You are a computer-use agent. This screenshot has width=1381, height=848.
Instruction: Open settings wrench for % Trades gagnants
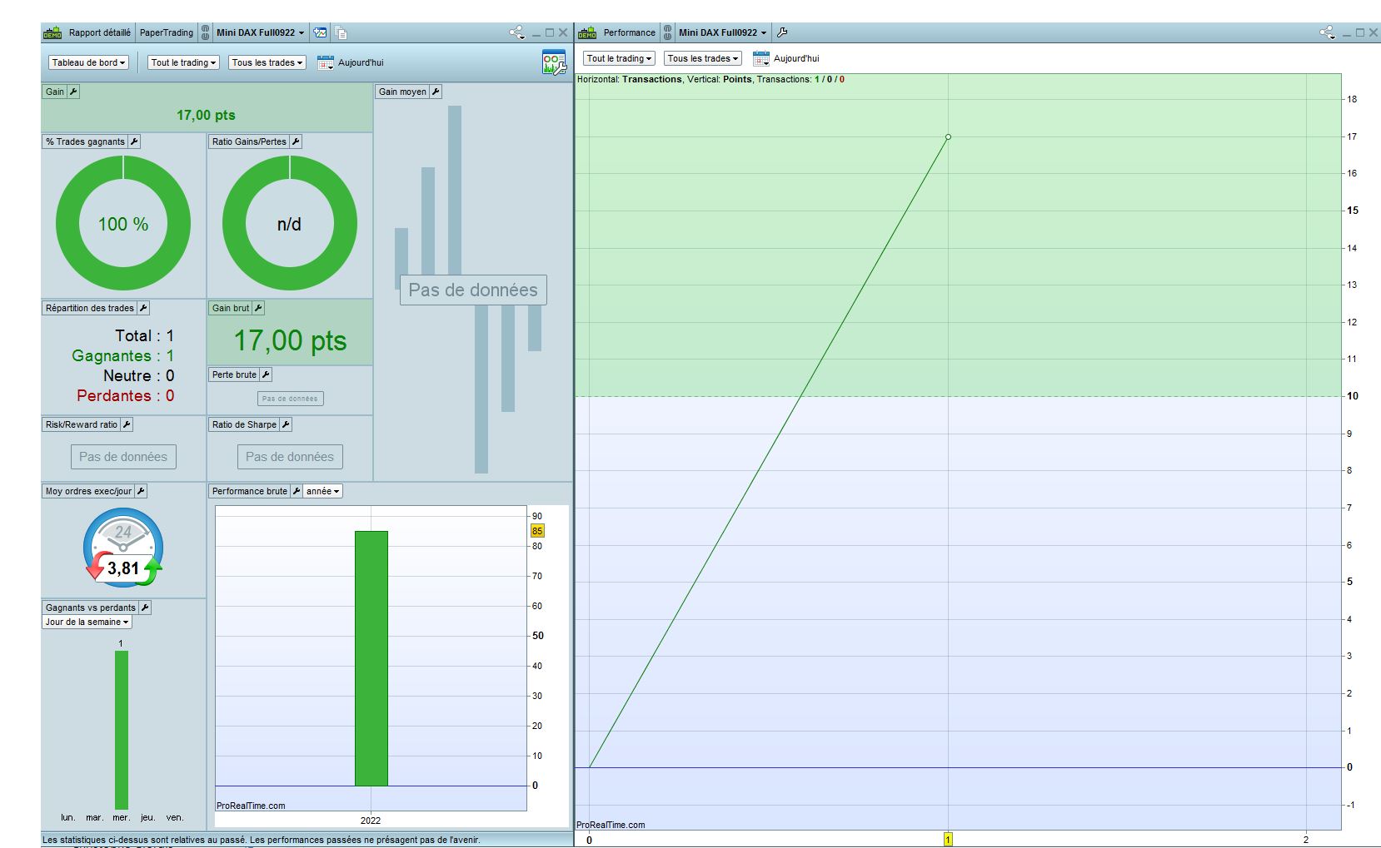click(x=134, y=141)
